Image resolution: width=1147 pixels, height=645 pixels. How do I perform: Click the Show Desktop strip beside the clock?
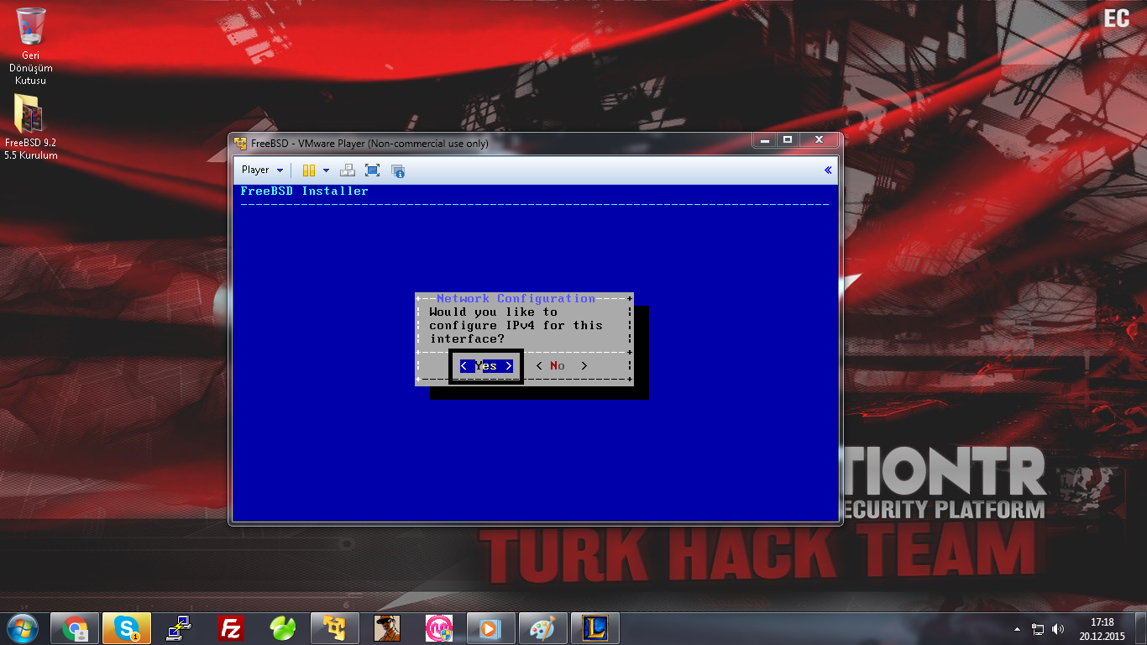[1140, 628]
